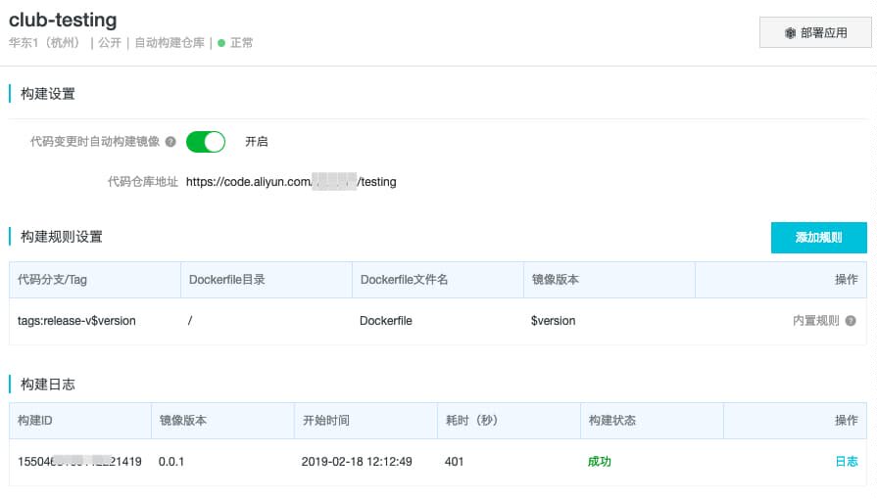Open the code.aliyun.com repository address link

(x=291, y=182)
